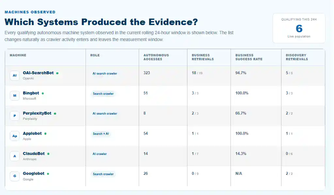Click the BUSINESS SUCCESS RATE column header
The height and width of the screenshot is (195, 334).
click(249, 57)
